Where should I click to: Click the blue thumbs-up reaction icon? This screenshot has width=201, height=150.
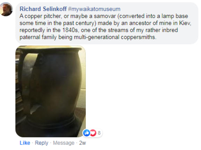87,133
